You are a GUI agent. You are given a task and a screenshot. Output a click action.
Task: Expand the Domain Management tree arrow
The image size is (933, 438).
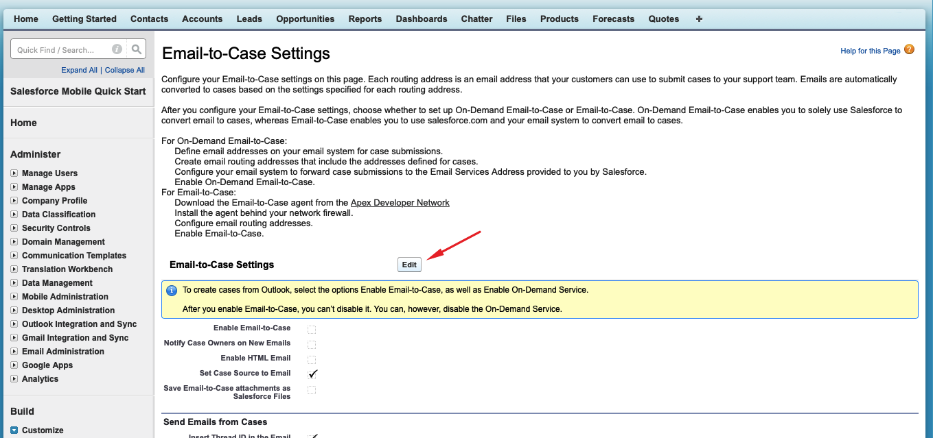14,241
